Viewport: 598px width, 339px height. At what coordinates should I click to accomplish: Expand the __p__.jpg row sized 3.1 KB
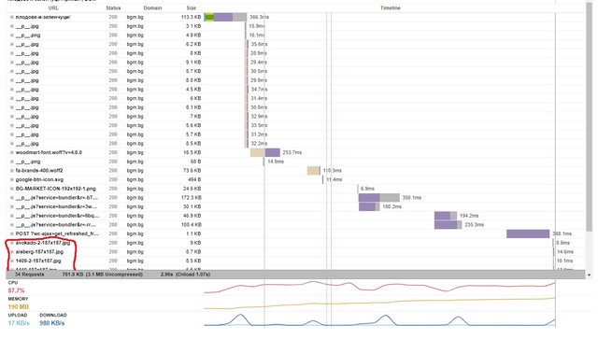click(12, 26)
